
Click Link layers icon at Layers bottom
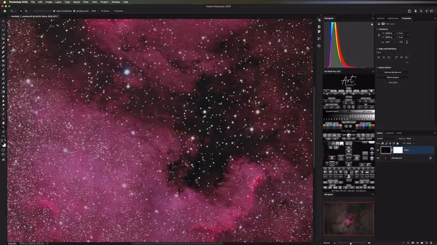pos(404,243)
